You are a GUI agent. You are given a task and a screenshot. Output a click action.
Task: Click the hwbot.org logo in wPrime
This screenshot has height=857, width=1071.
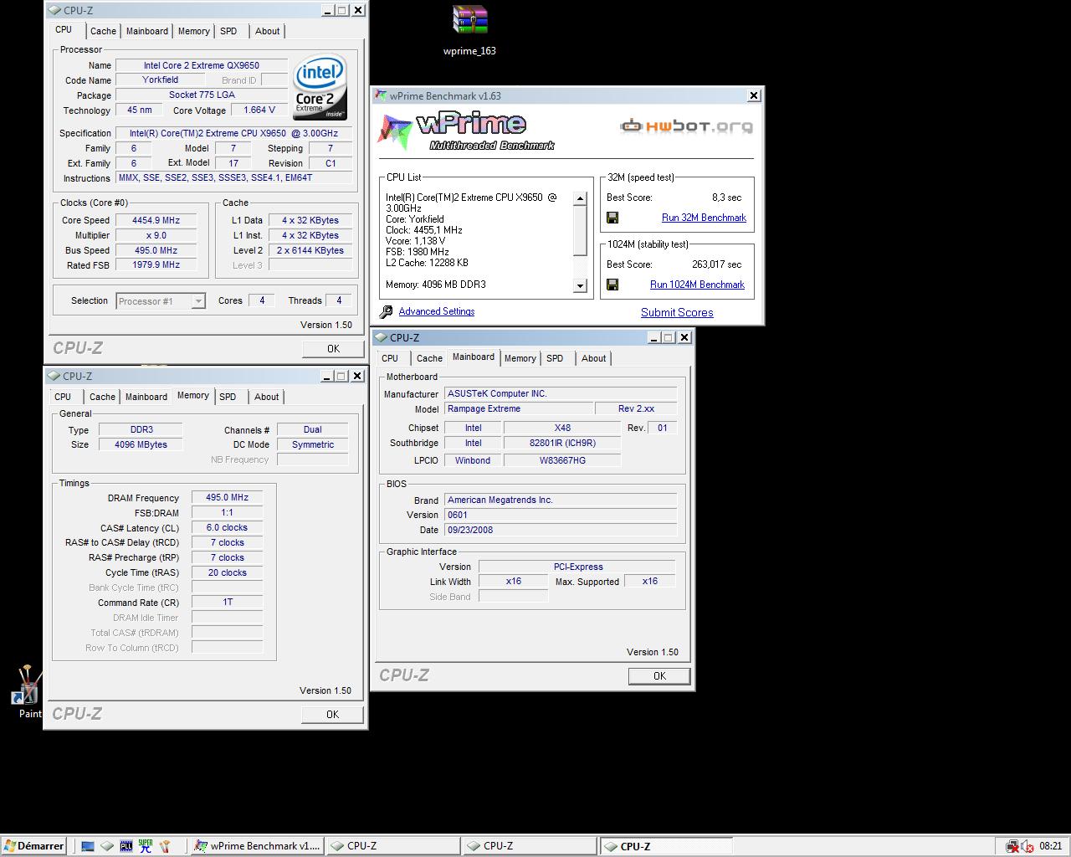coord(686,126)
